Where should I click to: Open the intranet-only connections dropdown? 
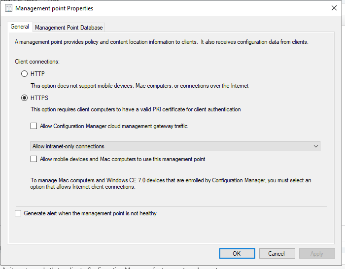175,146
